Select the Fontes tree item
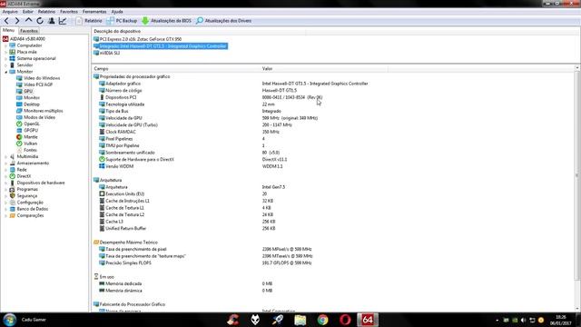Screen dimensions: 581x327 (26, 150)
